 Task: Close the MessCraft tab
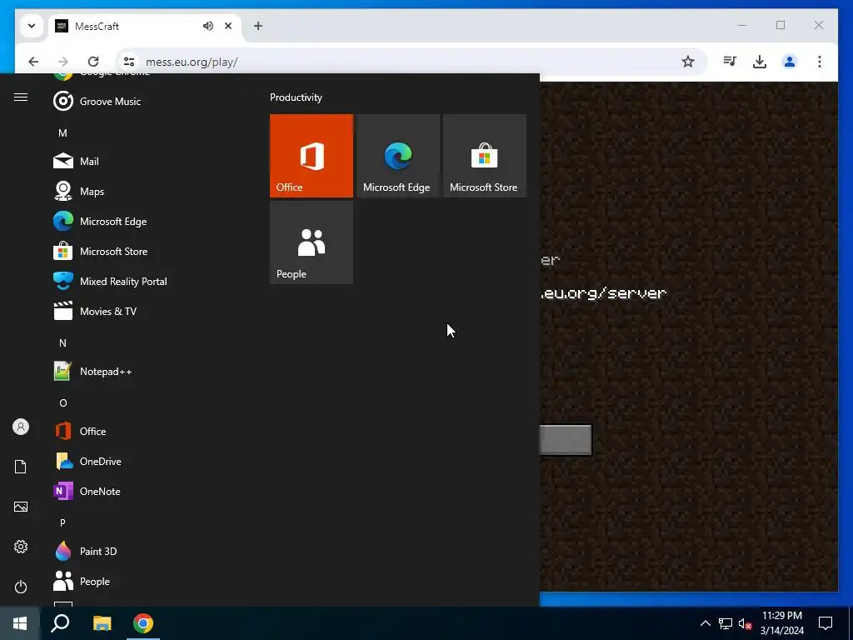[228, 26]
